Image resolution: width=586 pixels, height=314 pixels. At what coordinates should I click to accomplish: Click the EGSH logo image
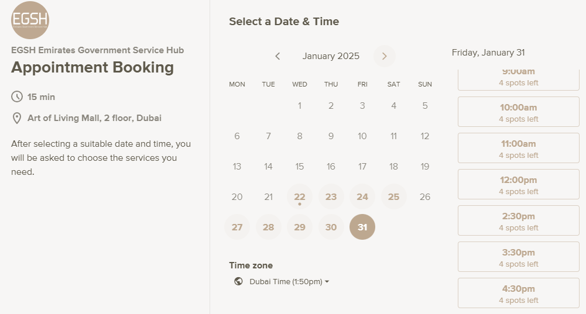(30, 20)
